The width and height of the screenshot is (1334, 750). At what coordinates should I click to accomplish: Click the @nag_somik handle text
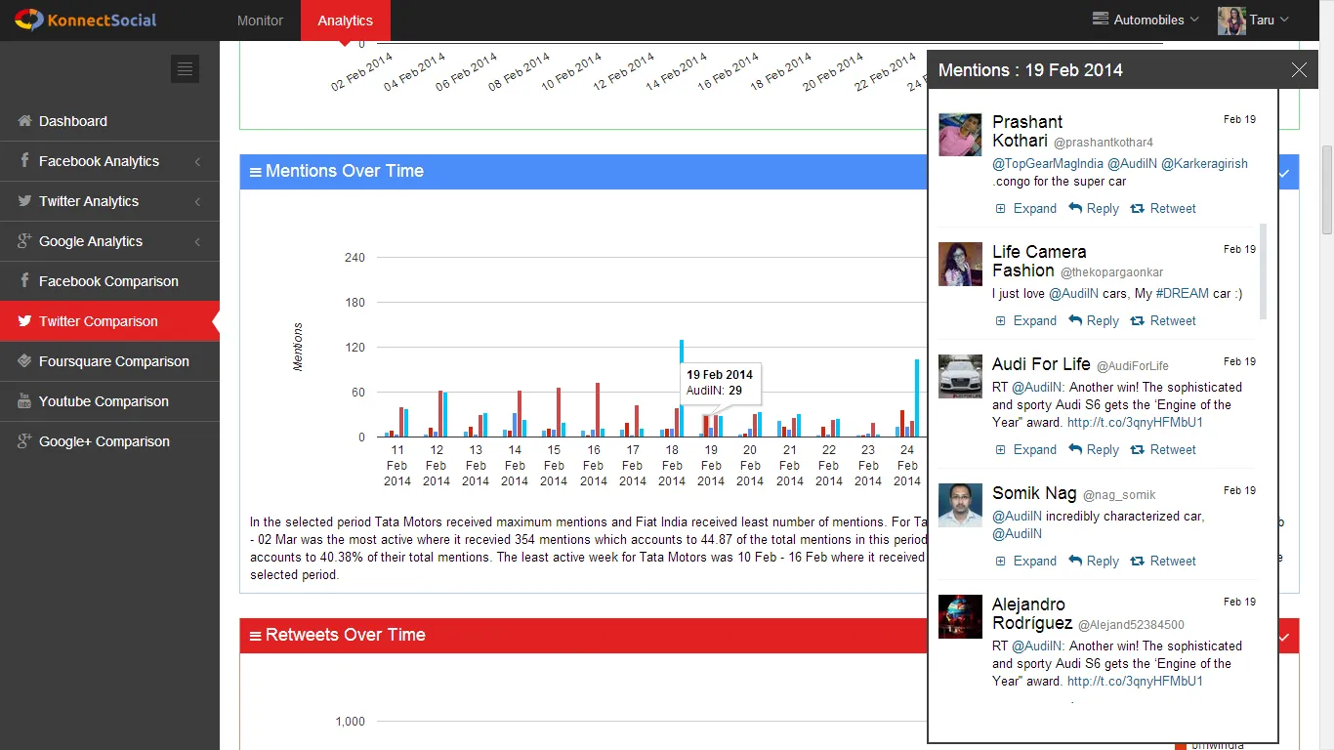pyautogui.click(x=1120, y=495)
